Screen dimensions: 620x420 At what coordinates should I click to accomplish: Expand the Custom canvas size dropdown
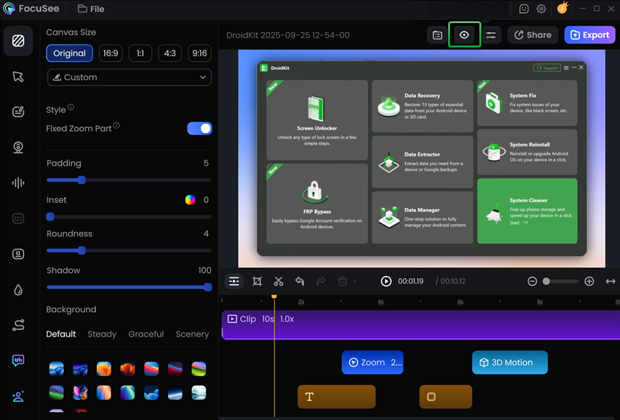pyautogui.click(x=129, y=77)
